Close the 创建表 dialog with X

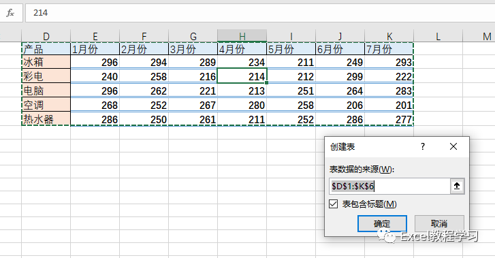(453, 146)
